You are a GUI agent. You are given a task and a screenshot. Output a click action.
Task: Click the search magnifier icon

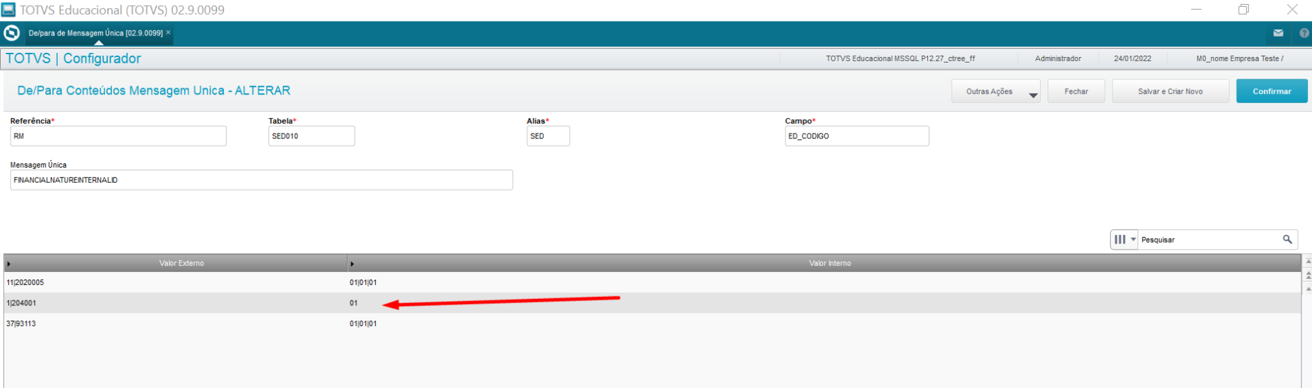click(1288, 239)
